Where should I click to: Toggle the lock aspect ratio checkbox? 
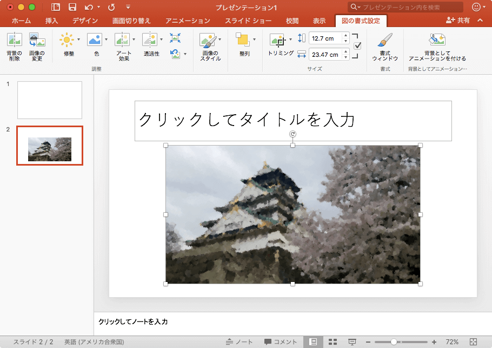click(x=357, y=46)
